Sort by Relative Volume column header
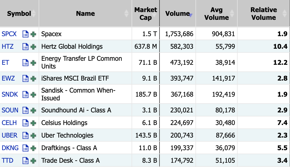 (x=264, y=13)
